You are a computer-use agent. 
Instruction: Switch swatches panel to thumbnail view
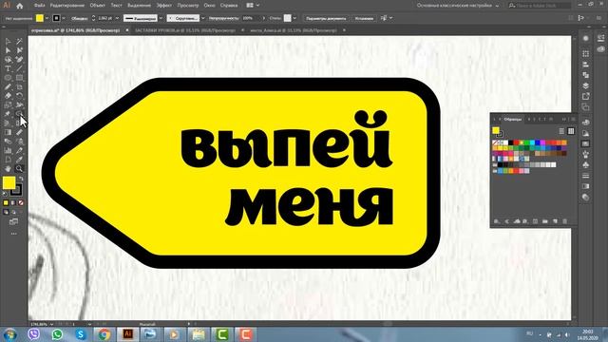[571, 131]
